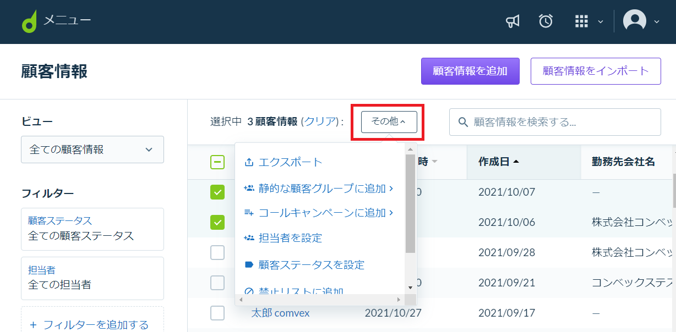Click the assign-person icon for 担当者を設定
Image resolution: width=676 pixels, height=332 pixels.
(249, 238)
